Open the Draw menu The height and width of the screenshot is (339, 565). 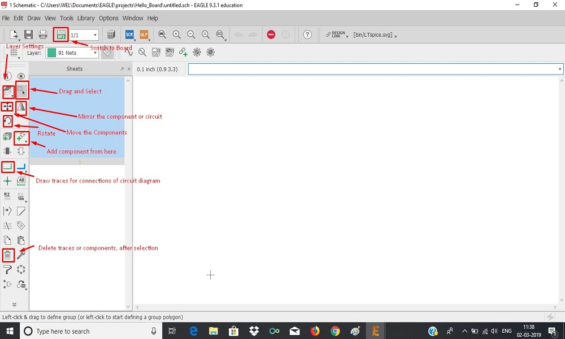[x=34, y=18]
